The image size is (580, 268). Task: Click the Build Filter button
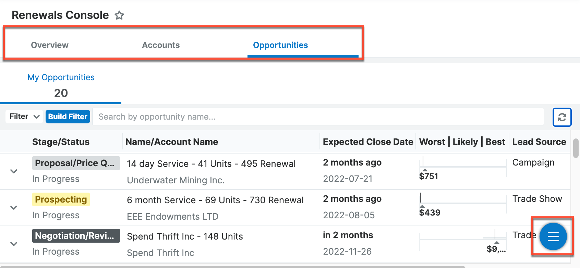(68, 117)
